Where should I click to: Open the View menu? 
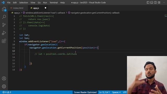[x=33, y=3]
